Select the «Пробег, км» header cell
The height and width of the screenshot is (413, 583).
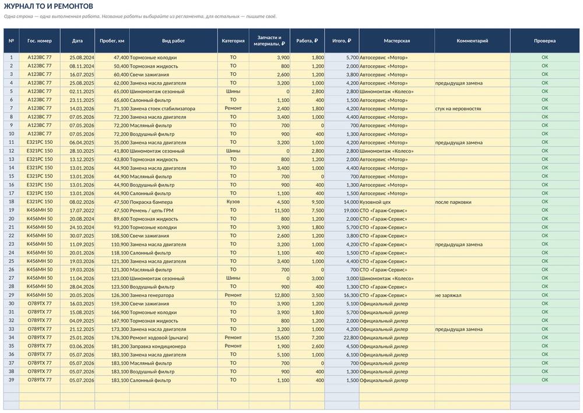click(112, 41)
